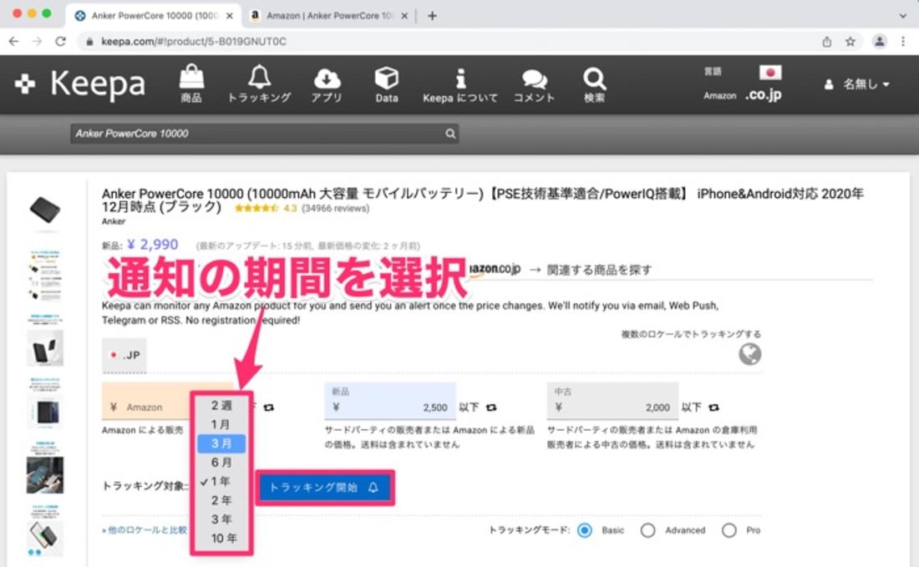Open a new browser tab
The image size is (919, 567).
(x=432, y=16)
